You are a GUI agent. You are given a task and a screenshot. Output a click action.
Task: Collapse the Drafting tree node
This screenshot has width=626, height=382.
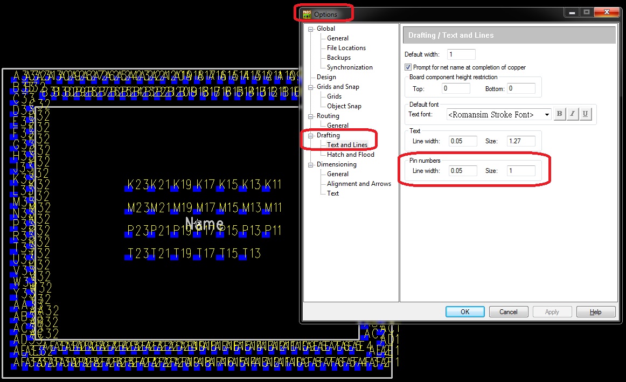point(310,135)
